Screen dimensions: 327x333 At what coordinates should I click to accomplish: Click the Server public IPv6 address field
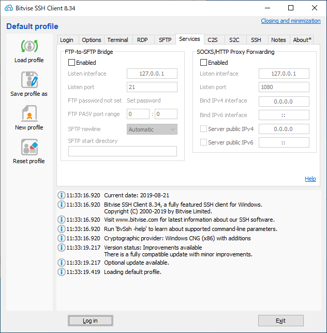tap(284, 142)
